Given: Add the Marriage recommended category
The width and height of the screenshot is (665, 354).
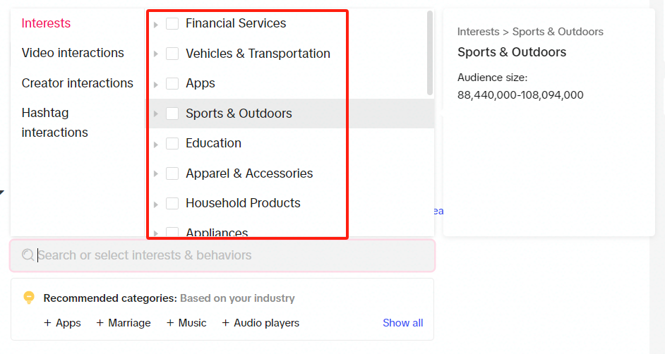Looking at the screenshot, I should [x=124, y=323].
